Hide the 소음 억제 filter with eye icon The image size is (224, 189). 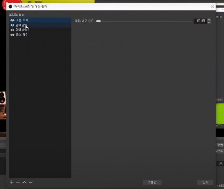(12, 20)
